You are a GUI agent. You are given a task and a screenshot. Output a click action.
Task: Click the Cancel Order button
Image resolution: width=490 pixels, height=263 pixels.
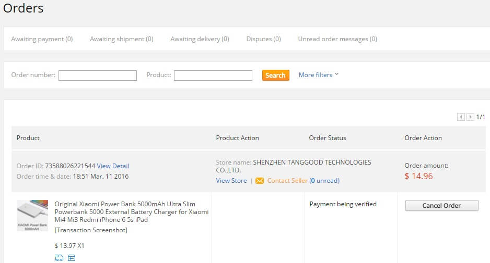[x=441, y=206]
